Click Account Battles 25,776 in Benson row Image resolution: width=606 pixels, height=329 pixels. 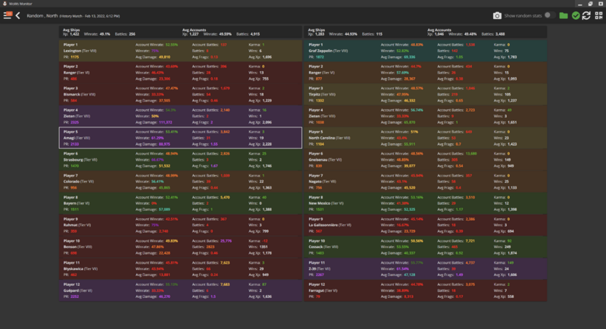tap(225, 241)
